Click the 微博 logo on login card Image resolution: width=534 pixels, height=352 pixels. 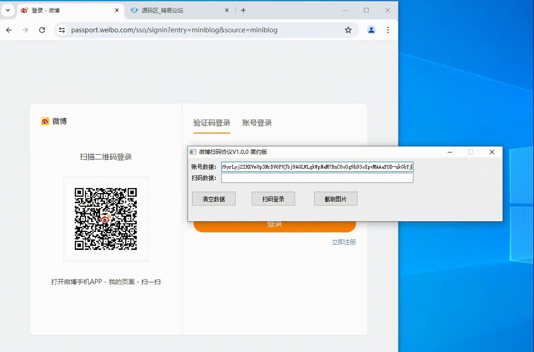(54, 121)
